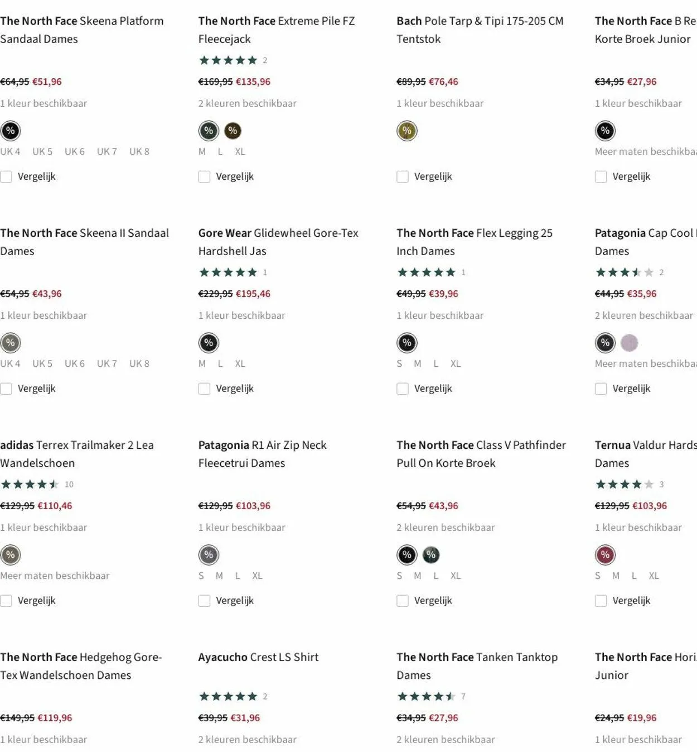Open The North Face Hedgehog Gore-Tex Wandelschoen
Image resolution: width=697 pixels, height=752 pixels.
tap(81, 665)
